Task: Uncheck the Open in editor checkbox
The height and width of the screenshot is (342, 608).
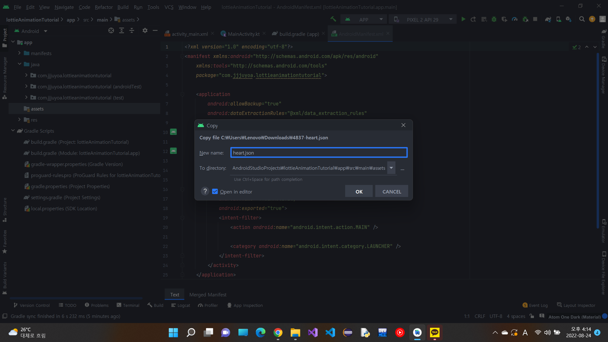Action: tap(215, 192)
